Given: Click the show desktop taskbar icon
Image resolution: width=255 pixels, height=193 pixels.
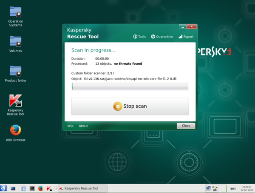Looking at the screenshot, I should click(x=13, y=188).
